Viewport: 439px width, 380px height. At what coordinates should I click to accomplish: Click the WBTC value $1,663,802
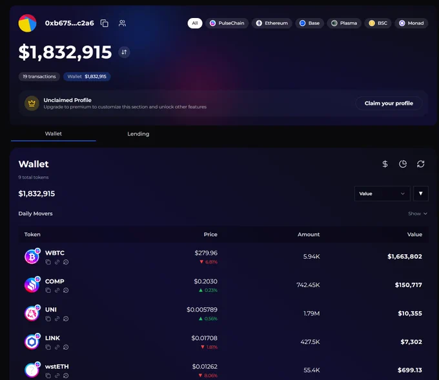click(x=405, y=257)
